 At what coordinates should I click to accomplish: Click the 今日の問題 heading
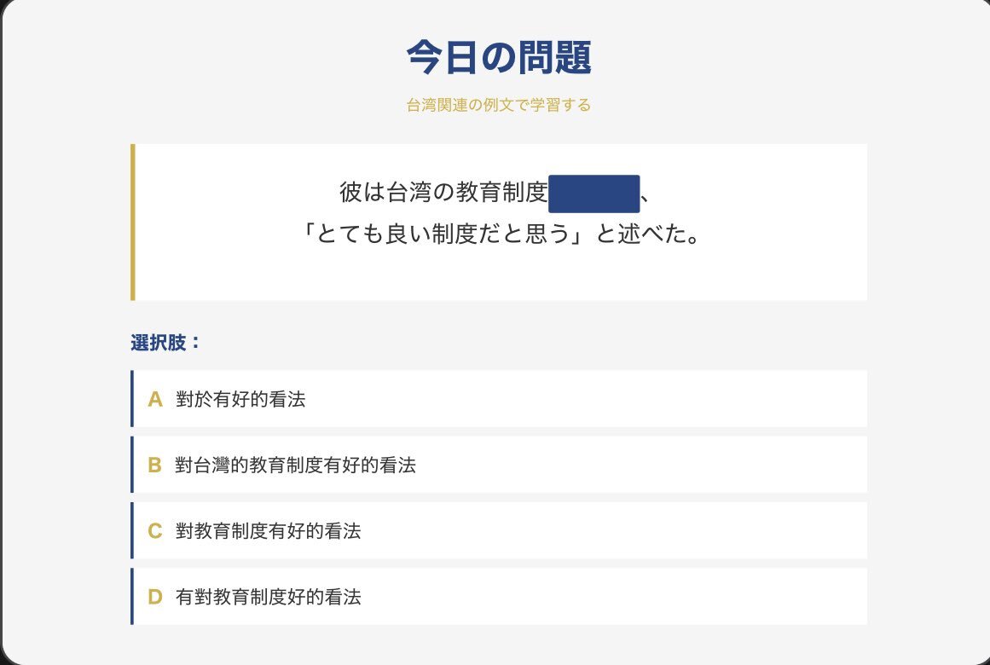499,58
